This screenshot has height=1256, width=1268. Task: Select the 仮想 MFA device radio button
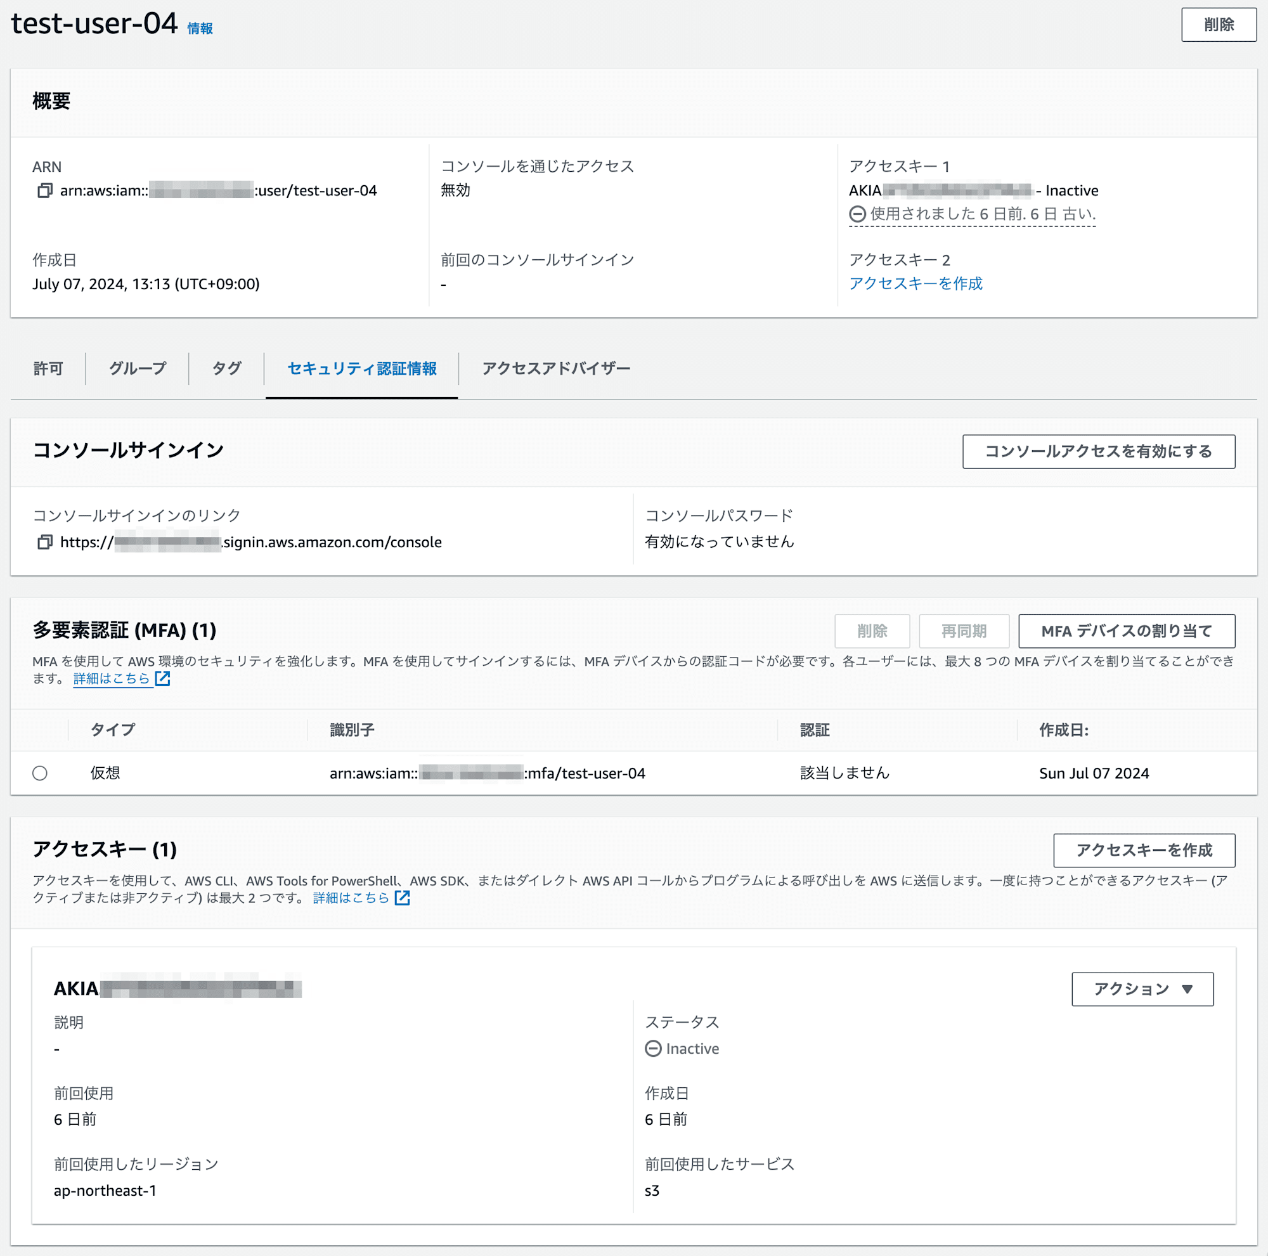(x=40, y=773)
